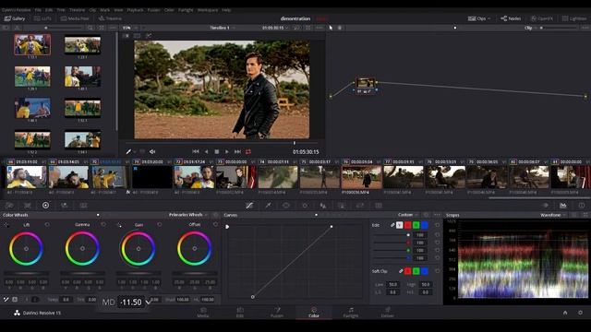Viewport: 591px width, 332px height.
Task: Show the Scopes panel icon
Action: click(563, 206)
